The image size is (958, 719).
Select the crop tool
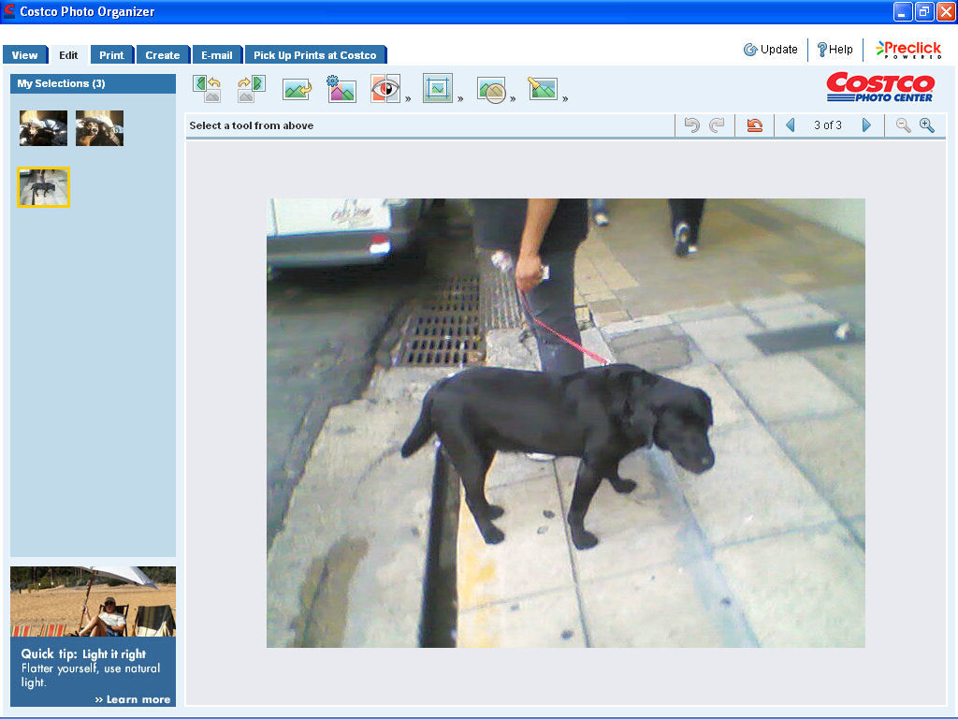point(437,89)
